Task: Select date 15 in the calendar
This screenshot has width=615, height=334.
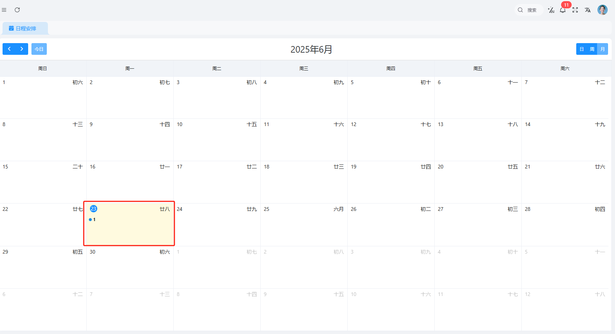Action: 5,167
